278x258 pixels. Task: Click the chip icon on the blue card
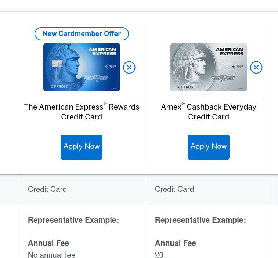pyautogui.click(x=57, y=63)
